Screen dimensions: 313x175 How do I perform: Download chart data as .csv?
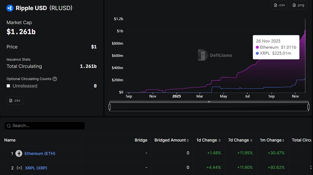point(279,5)
